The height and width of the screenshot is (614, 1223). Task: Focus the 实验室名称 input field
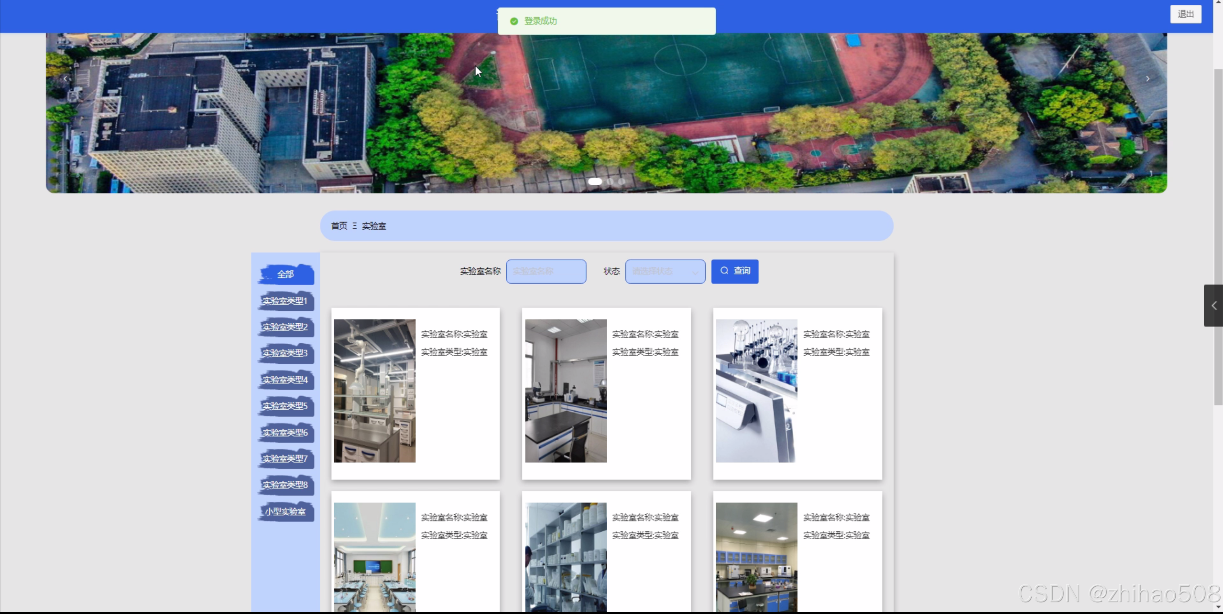pyautogui.click(x=546, y=271)
